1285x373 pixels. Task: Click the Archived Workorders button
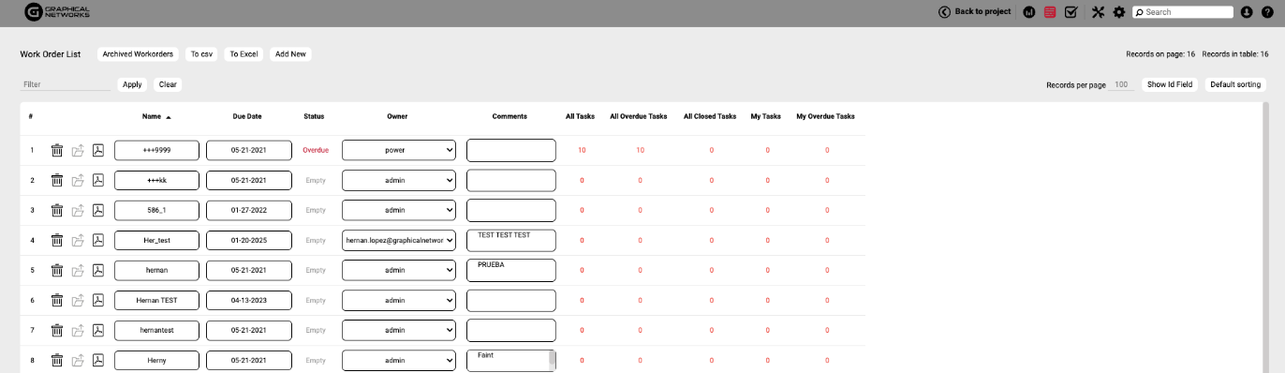click(x=138, y=54)
